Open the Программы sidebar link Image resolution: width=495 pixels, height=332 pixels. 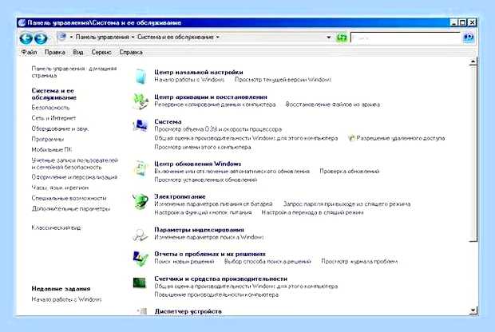(x=48, y=139)
